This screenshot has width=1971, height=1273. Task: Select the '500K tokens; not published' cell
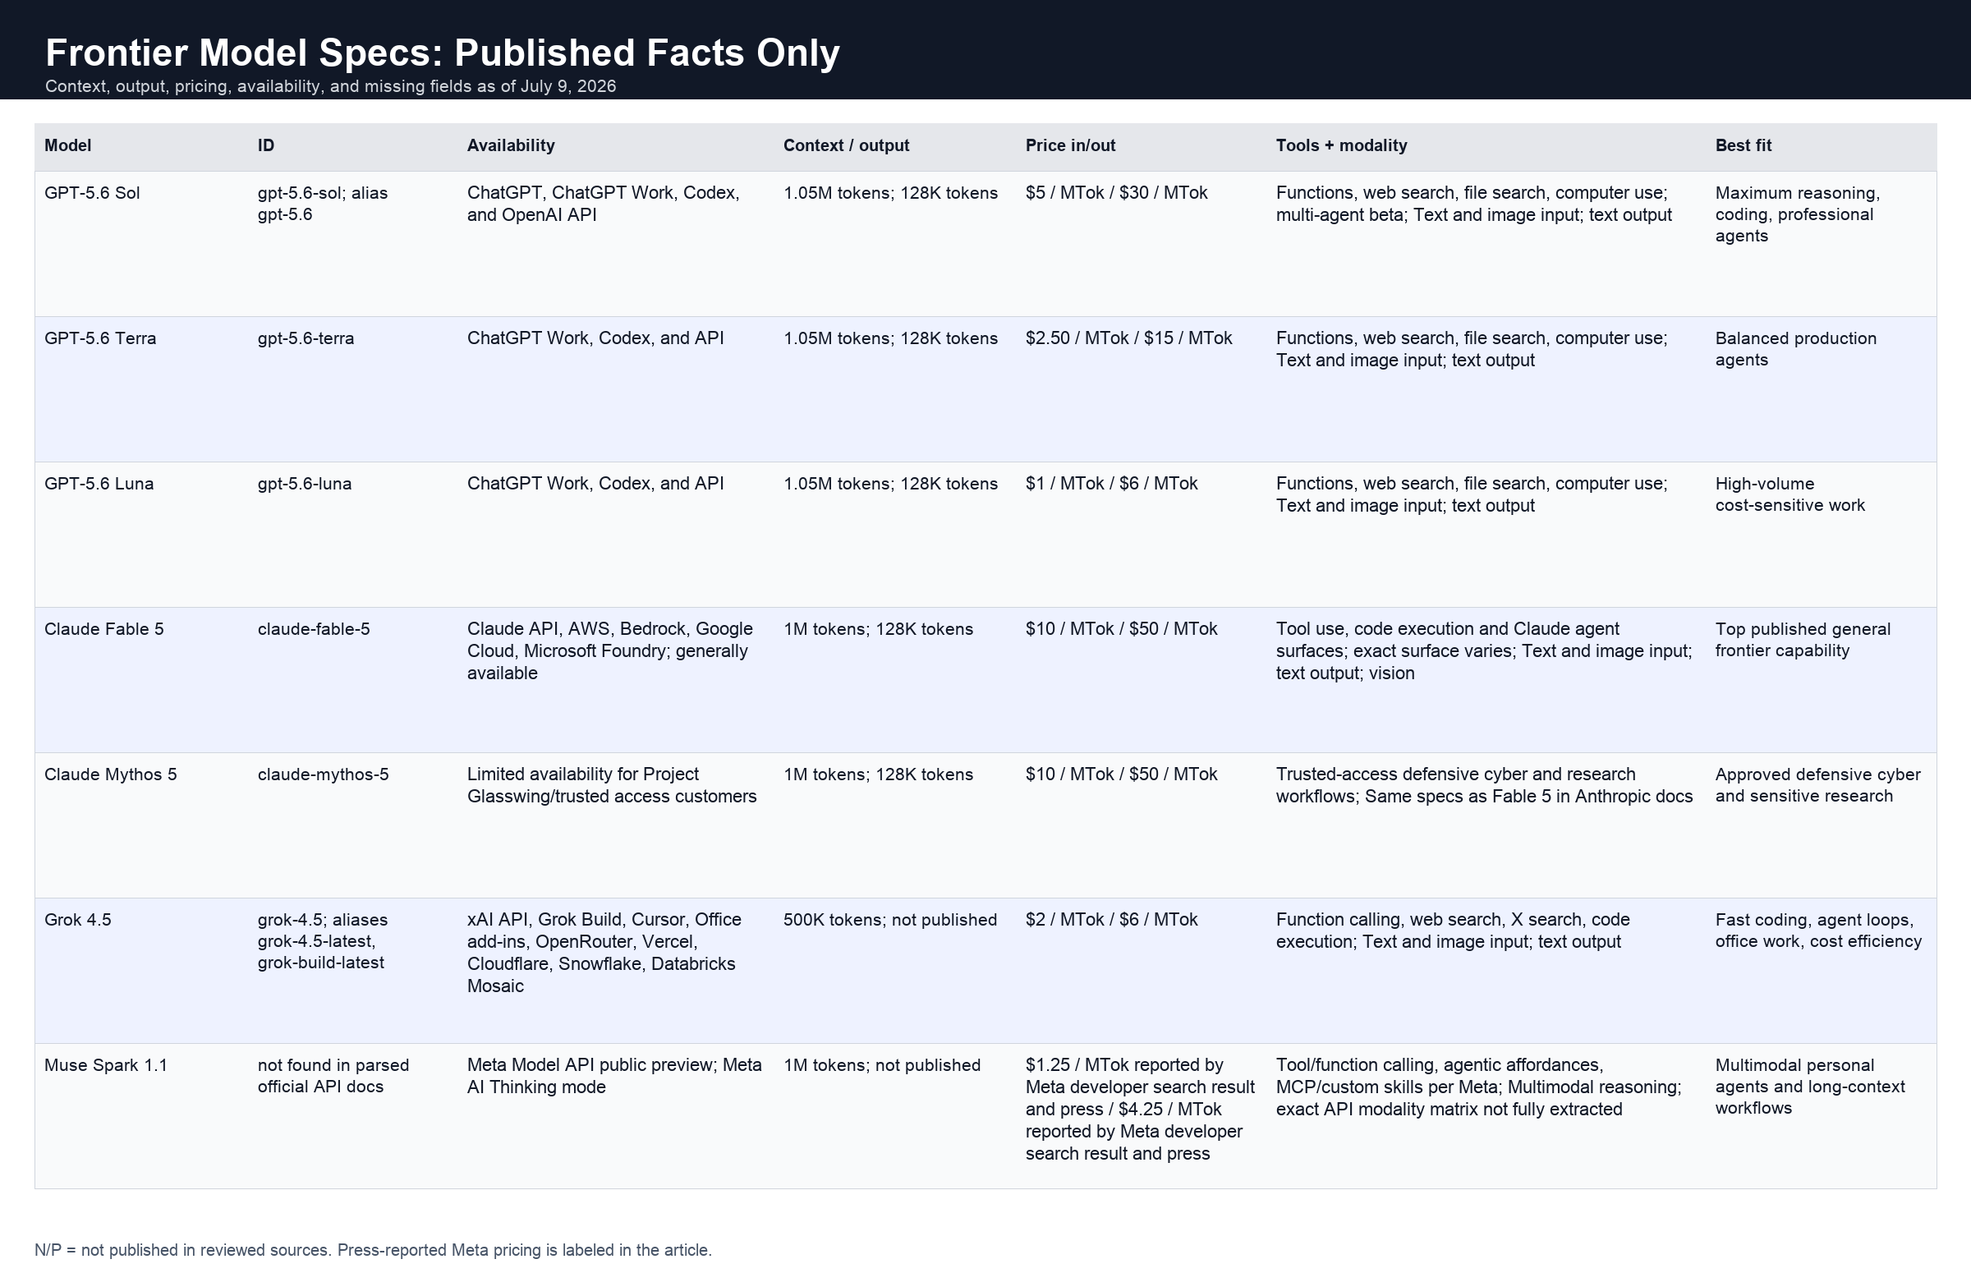point(890,921)
